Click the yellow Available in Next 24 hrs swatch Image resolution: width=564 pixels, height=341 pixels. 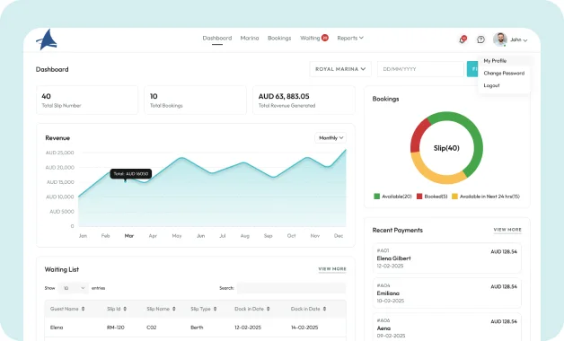click(454, 197)
